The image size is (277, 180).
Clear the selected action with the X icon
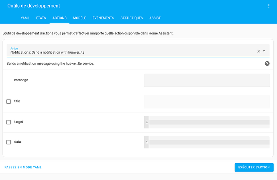[x=259, y=51]
